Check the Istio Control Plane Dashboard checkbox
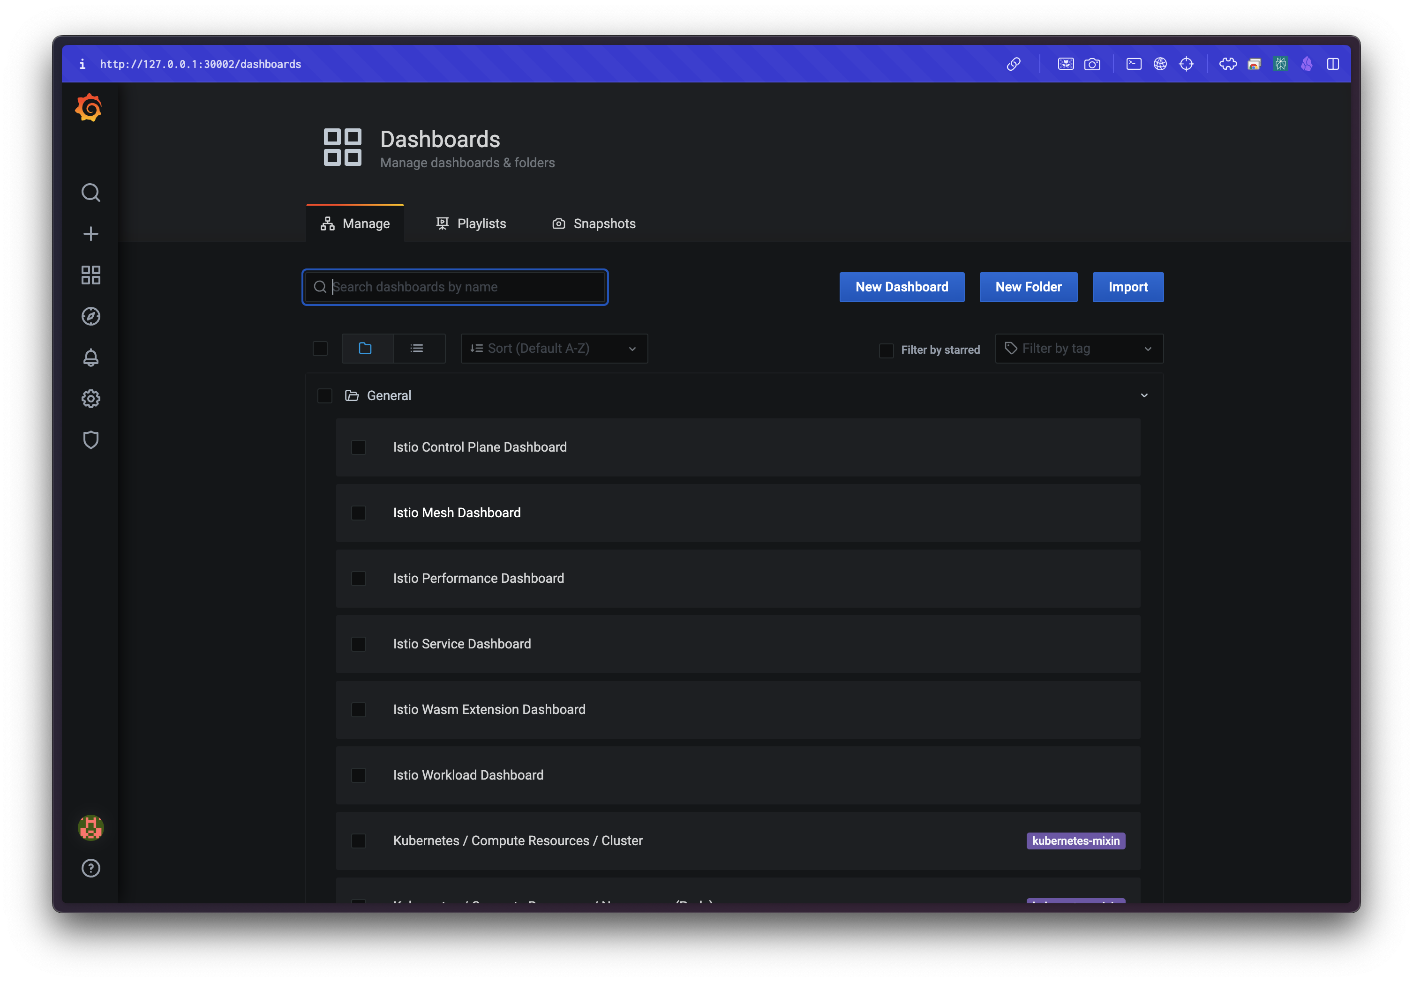The height and width of the screenshot is (982, 1413). pyautogui.click(x=359, y=447)
